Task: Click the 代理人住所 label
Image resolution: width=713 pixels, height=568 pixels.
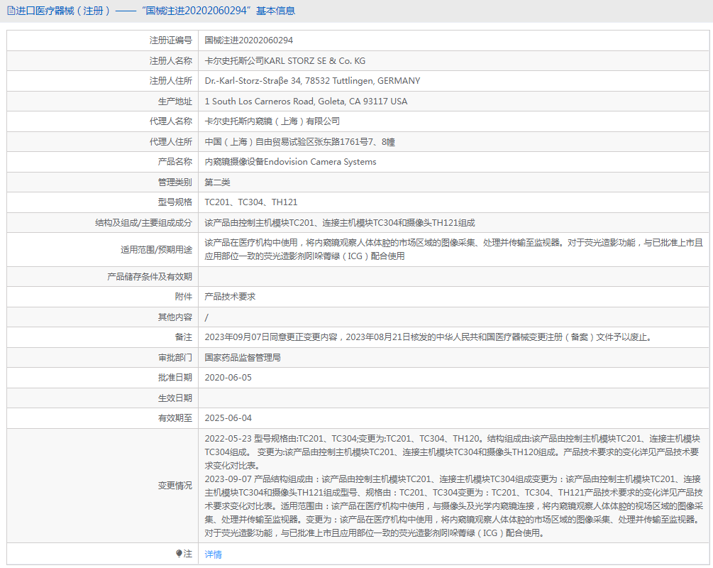Action: coord(171,142)
